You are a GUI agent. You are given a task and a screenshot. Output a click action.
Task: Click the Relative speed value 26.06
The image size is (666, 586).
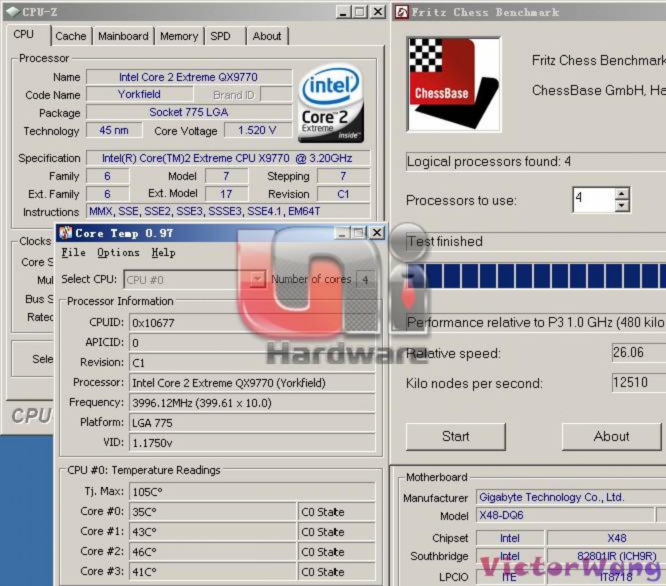point(639,352)
